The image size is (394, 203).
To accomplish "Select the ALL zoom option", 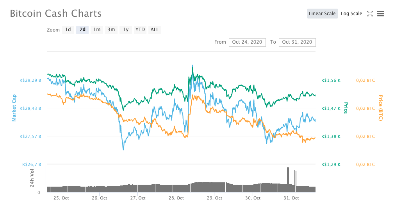I will coord(155,30).
